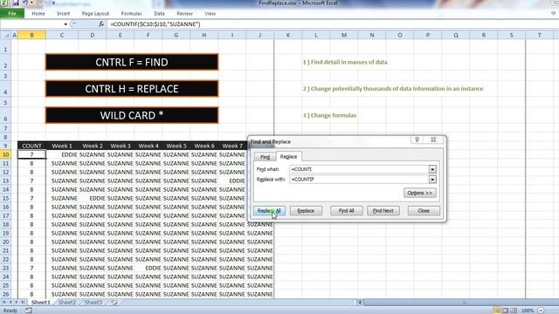The height and width of the screenshot is (314, 559).
Task: Expand the Find what history dropdown
Action: pyautogui.click(x=432, y=169)
